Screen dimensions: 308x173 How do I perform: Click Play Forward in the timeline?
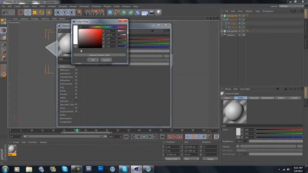[144, 136]
